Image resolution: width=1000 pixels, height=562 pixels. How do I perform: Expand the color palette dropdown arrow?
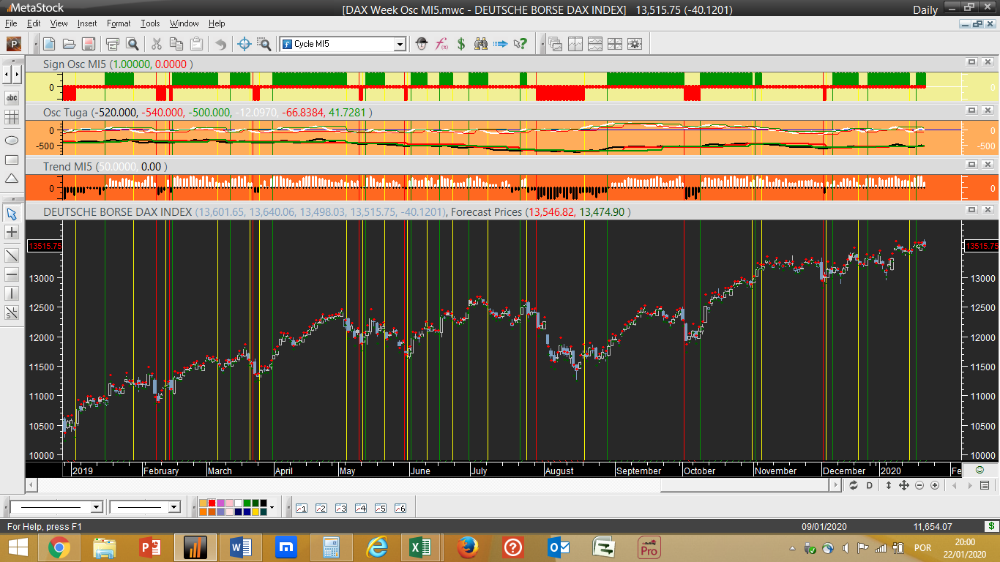click(272, 507)
